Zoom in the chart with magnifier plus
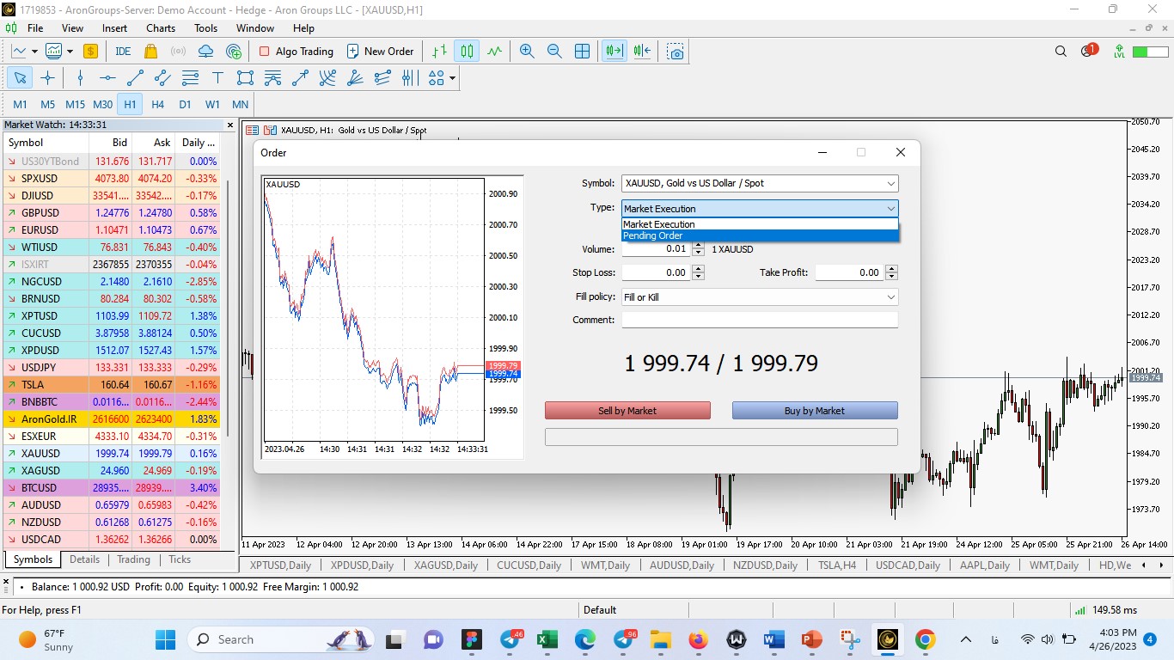Screen dimensions: 1174x660 click(527, 52)
